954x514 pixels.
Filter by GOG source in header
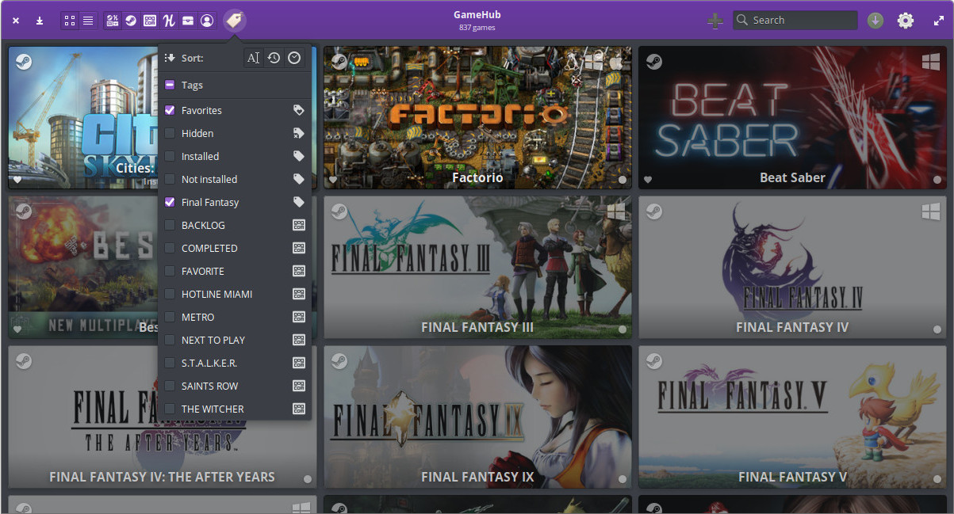(150, 21)
